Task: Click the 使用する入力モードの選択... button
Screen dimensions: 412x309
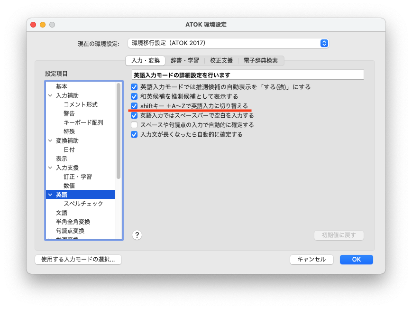Action: point(78,259)
